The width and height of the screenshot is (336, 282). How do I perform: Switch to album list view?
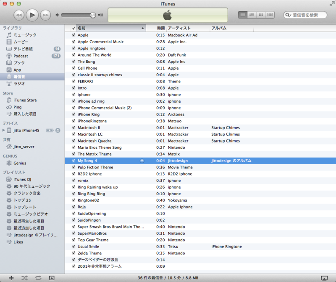252,15
